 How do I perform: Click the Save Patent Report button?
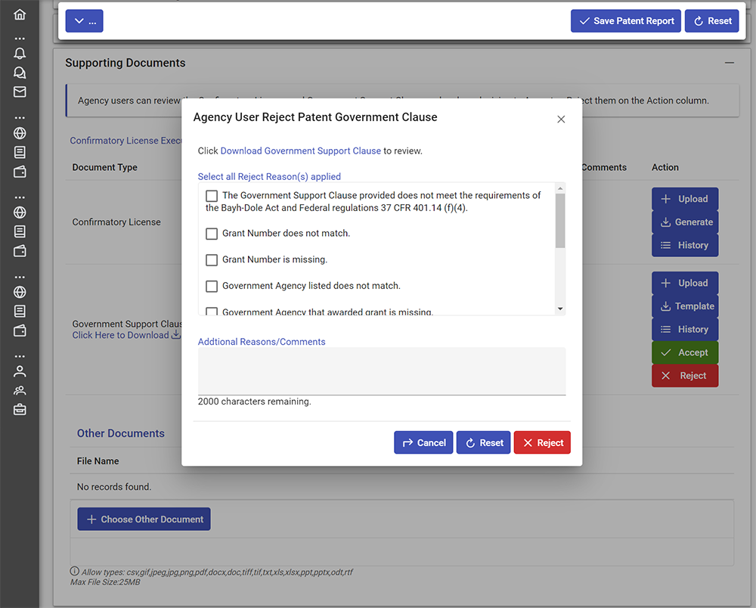click(625, 21)
